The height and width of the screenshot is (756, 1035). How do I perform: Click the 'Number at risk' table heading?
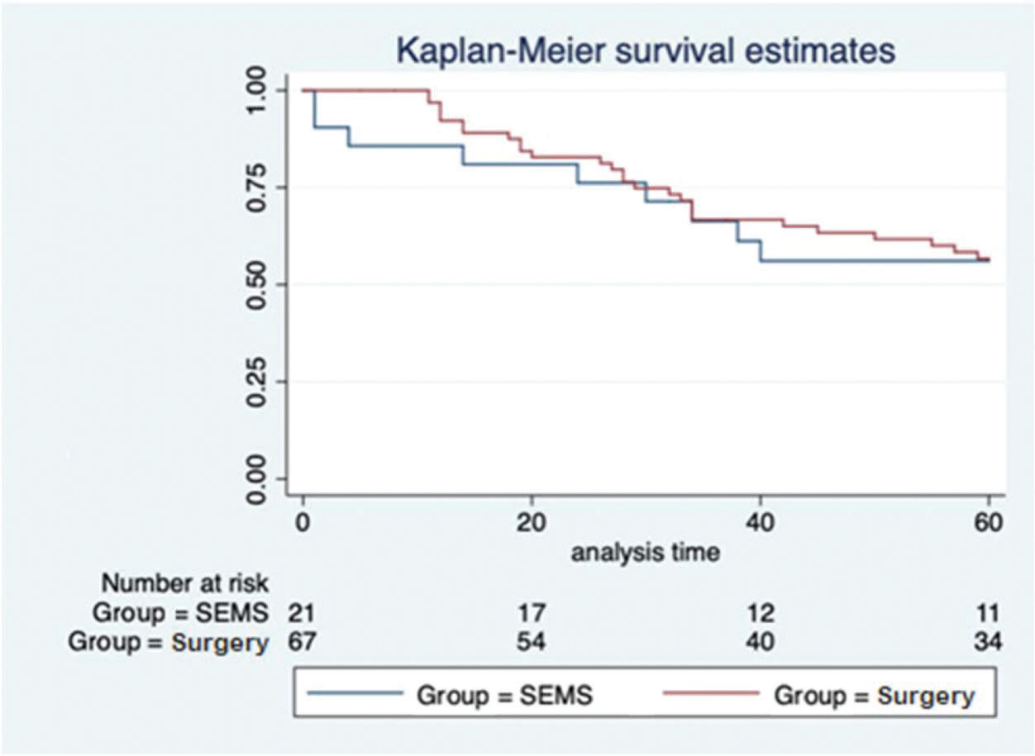click(x=185, y=583)
